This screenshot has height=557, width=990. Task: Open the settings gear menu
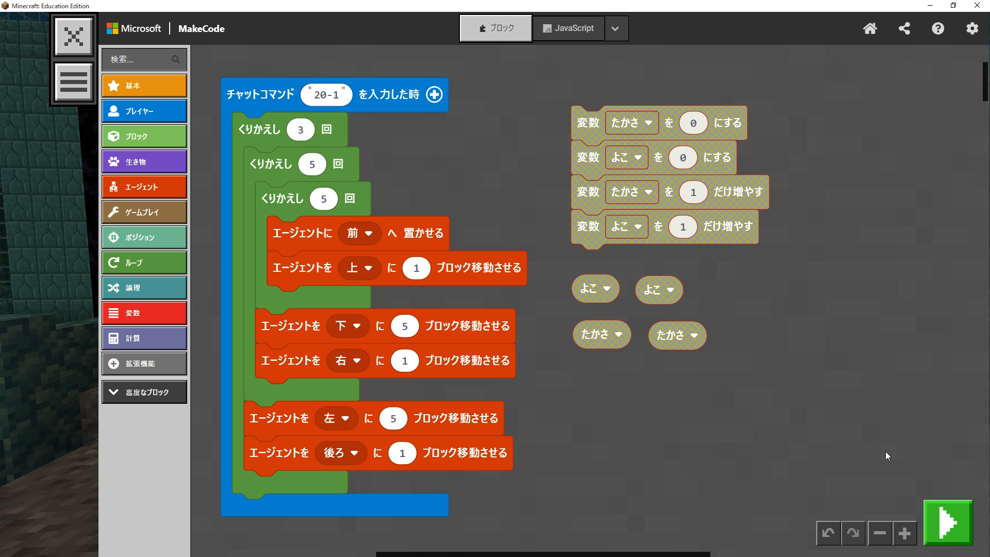pyautogui.click(x=972, y=28)
